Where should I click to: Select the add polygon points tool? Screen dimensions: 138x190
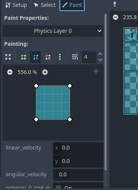point(24,57)
